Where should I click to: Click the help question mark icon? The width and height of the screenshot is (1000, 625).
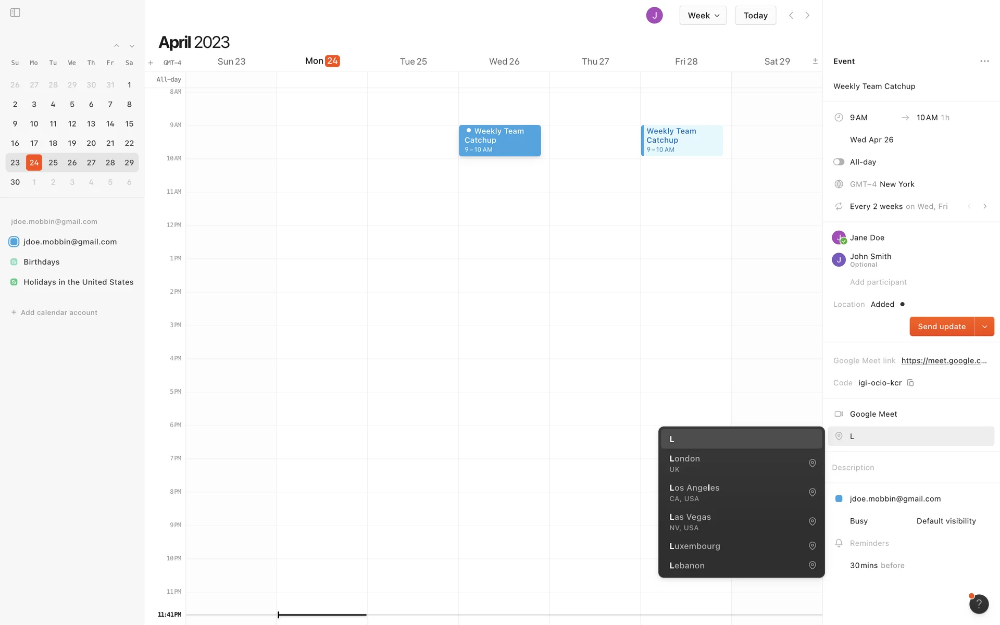(979, 604)
